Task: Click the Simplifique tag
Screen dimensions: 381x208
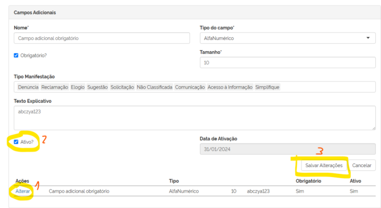Action: tap(268, 87)
